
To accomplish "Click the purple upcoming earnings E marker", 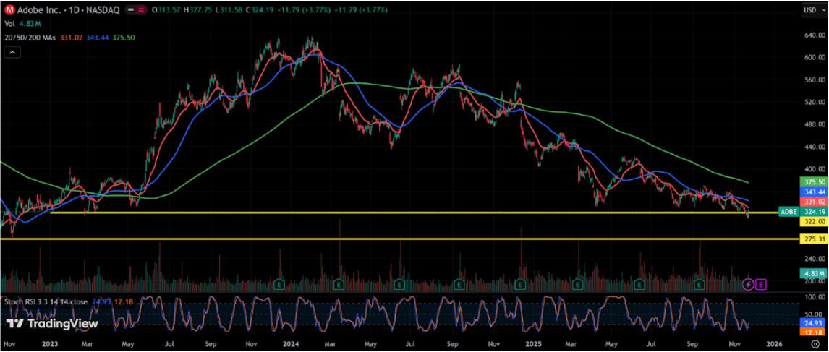I will coord(761,285).
